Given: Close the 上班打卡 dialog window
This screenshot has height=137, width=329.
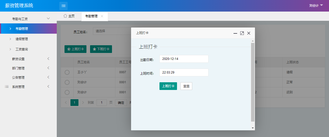Looking at the screenshot, I should pyautogui.click(x=249, y=33).
